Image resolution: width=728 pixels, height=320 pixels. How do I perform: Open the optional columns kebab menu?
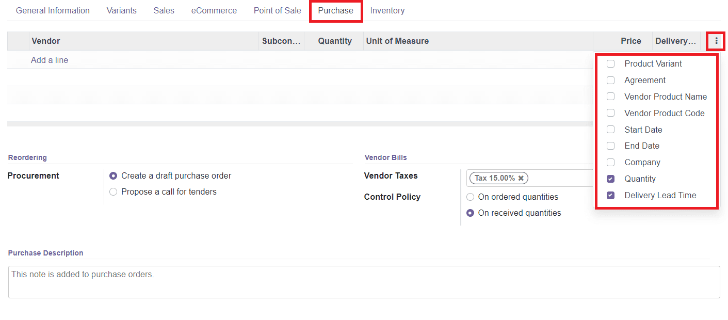[x=716, y=41]
